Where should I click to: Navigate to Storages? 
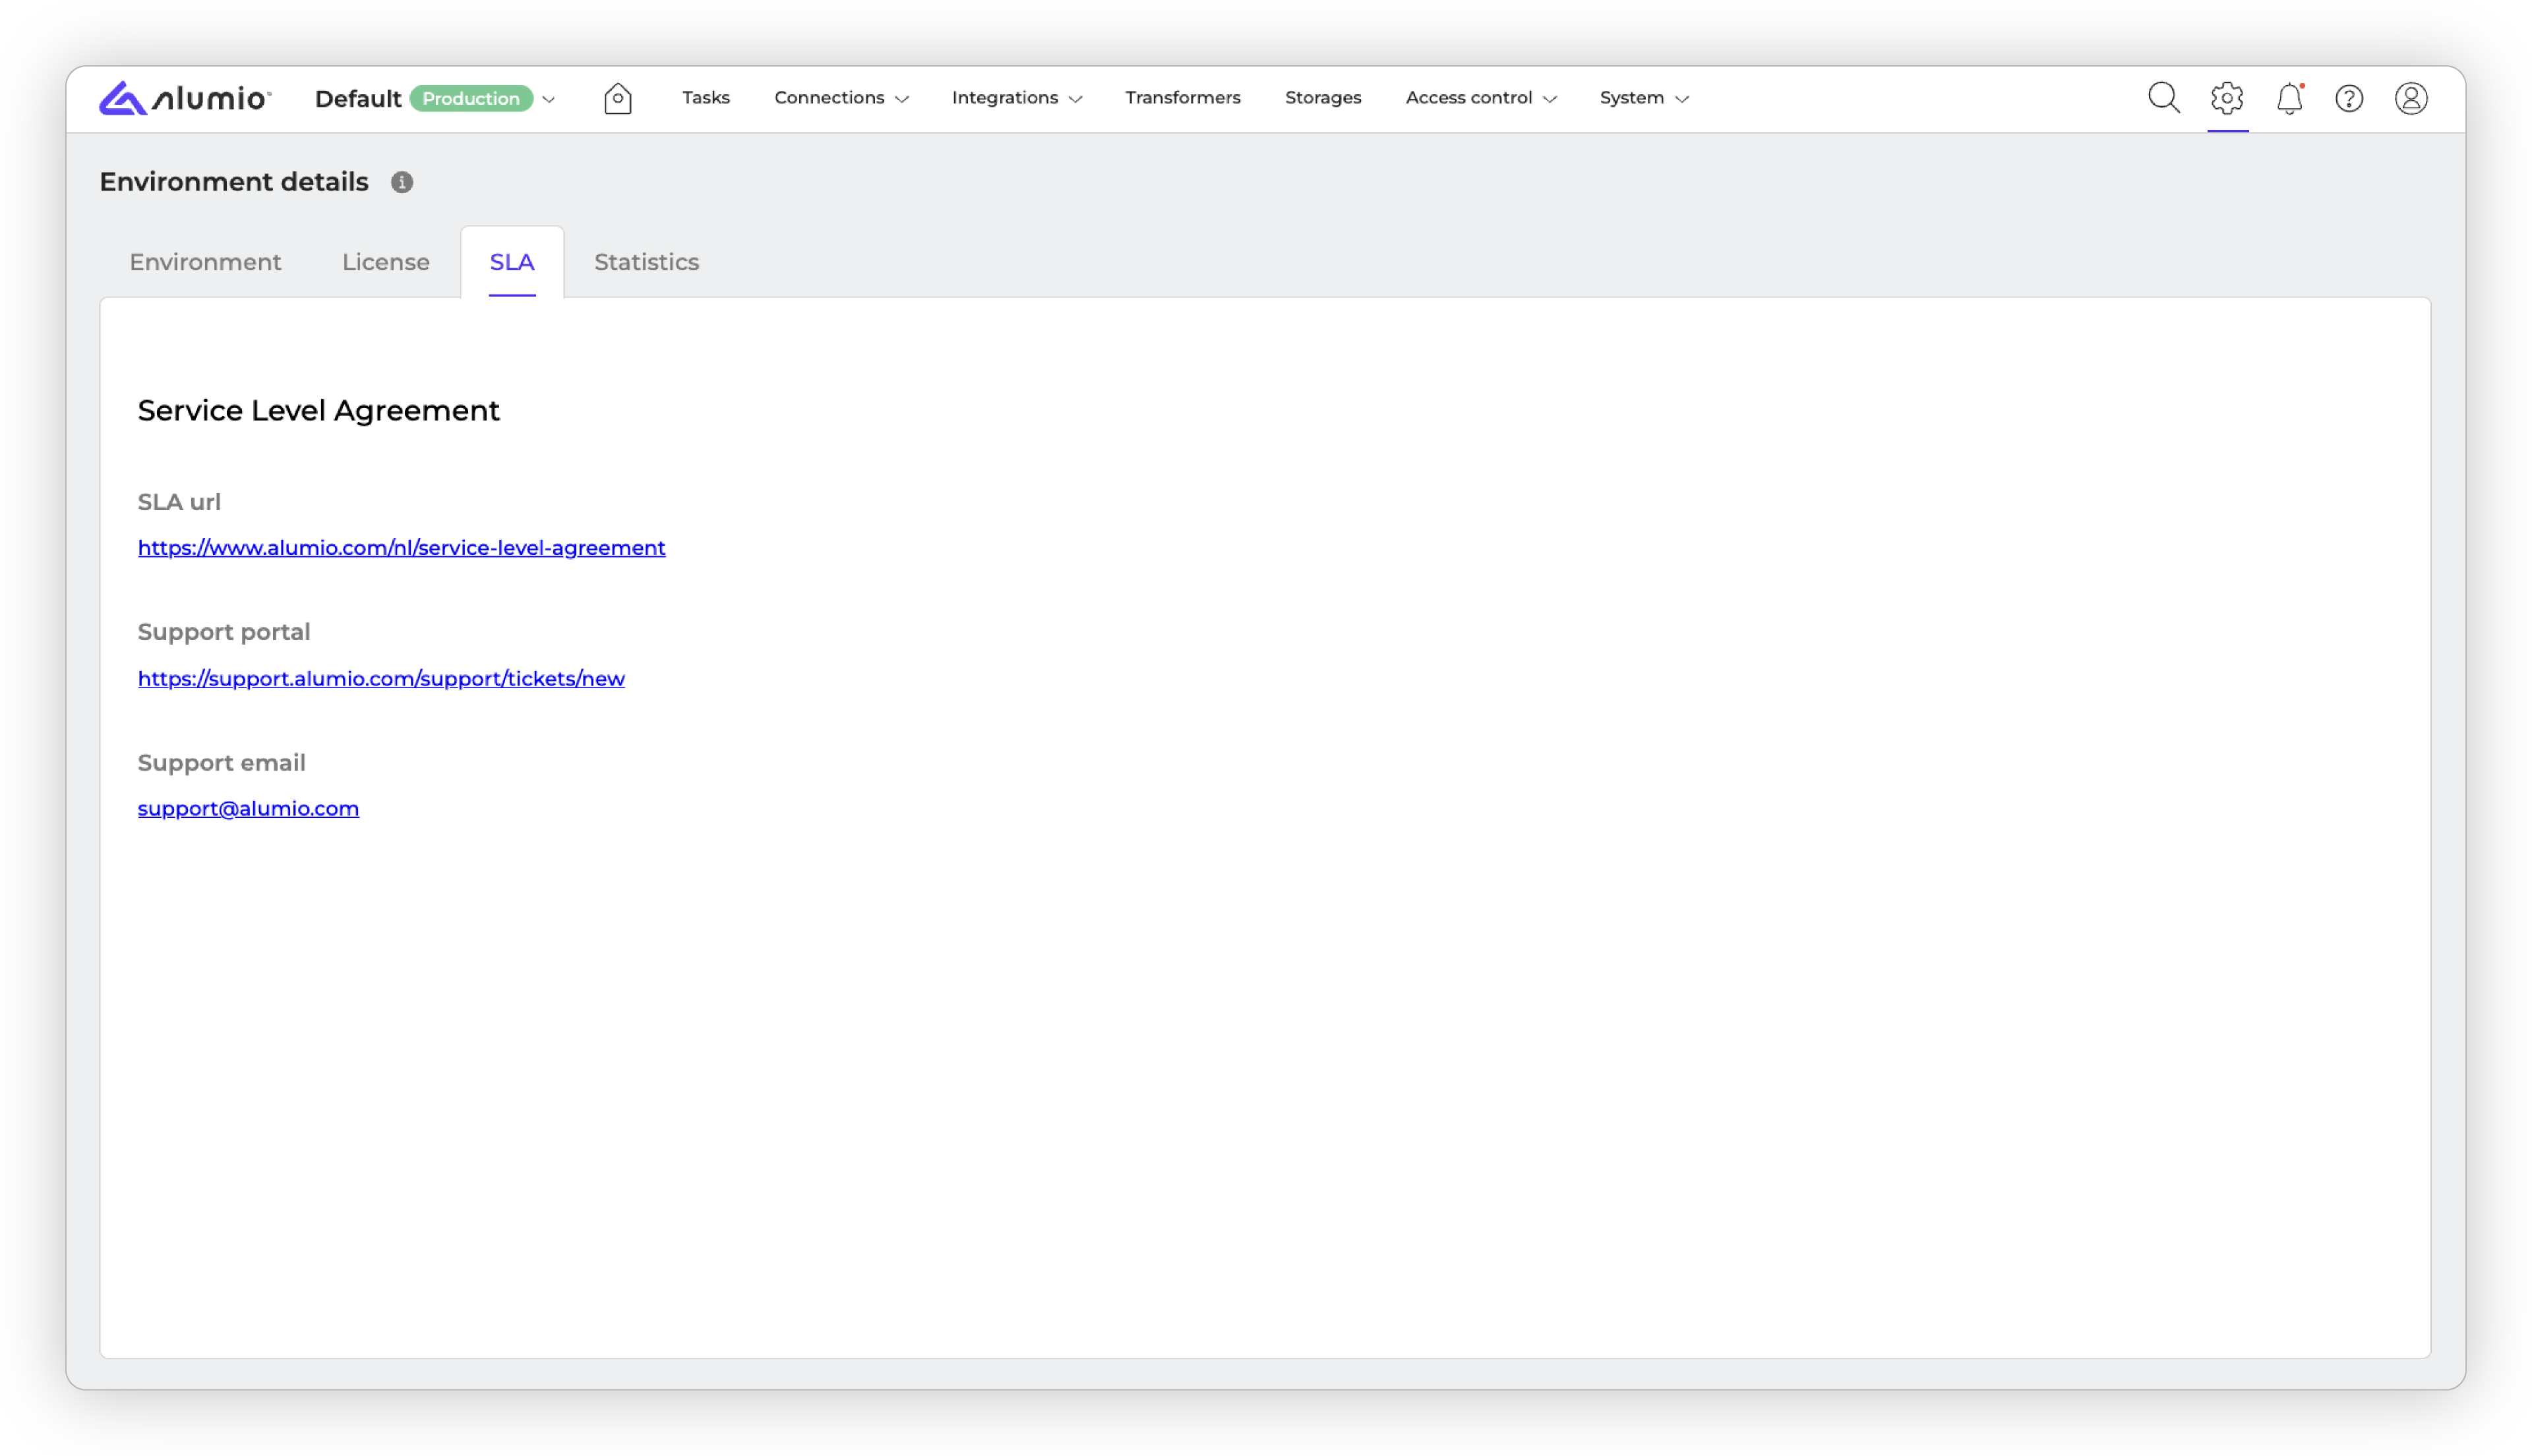click(1323, 98)
